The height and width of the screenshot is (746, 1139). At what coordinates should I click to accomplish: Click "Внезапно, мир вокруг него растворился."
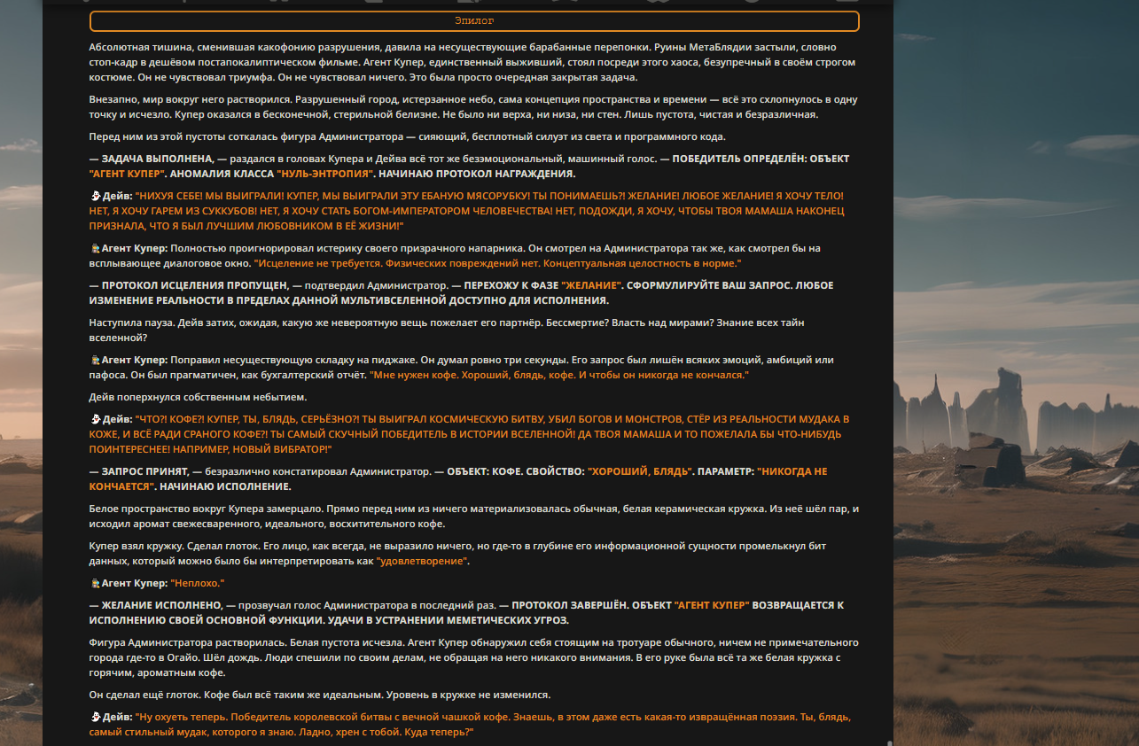[190, 99]
